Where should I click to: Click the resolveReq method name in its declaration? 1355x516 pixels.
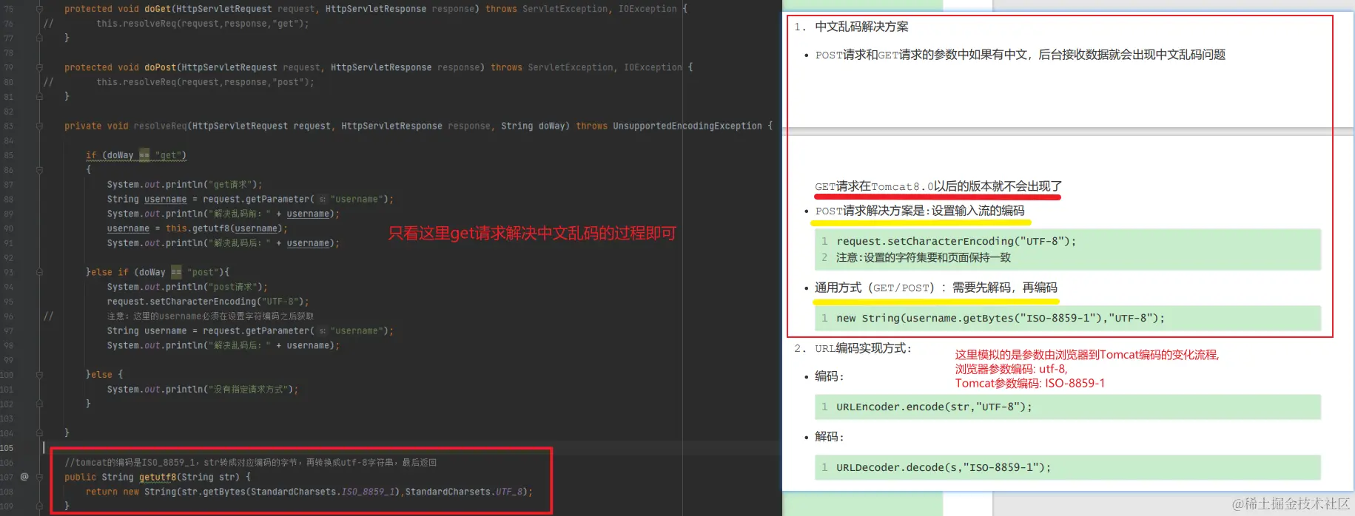coord(160,126)
